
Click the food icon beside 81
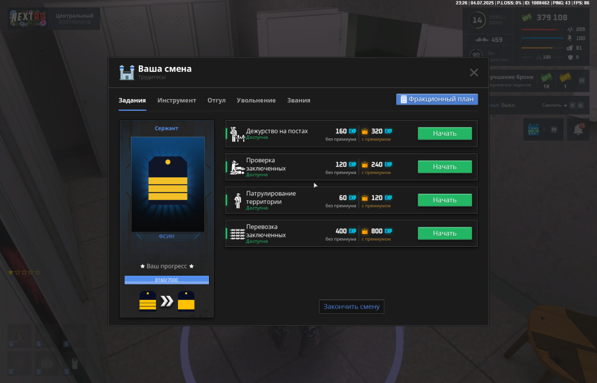[x=570, y=48]
